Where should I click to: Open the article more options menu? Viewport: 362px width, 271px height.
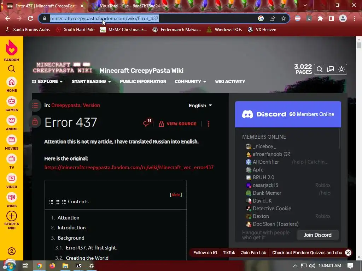coord(209,124)
